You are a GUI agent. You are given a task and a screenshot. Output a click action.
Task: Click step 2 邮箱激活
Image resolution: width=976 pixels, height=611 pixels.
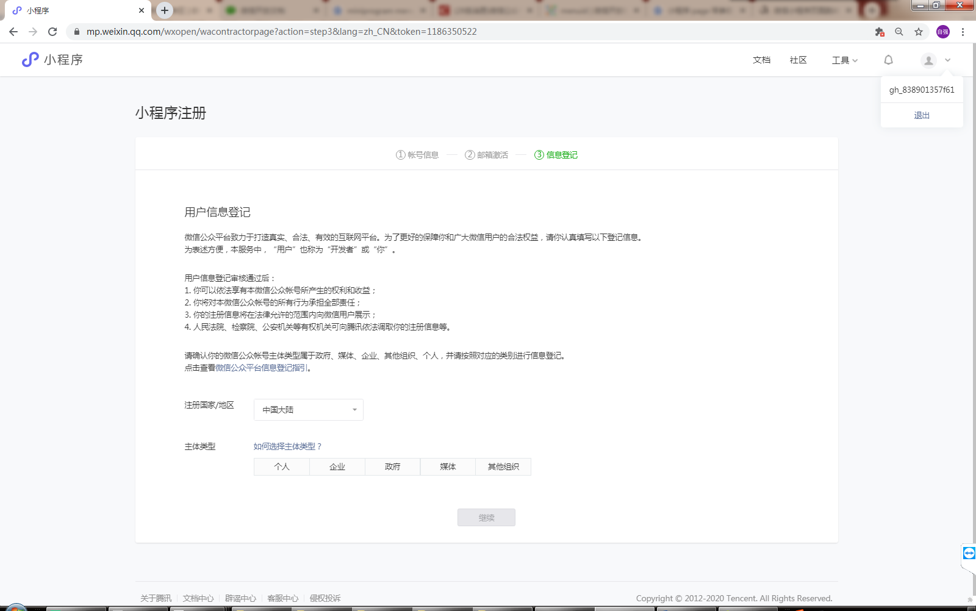(486, 155)
